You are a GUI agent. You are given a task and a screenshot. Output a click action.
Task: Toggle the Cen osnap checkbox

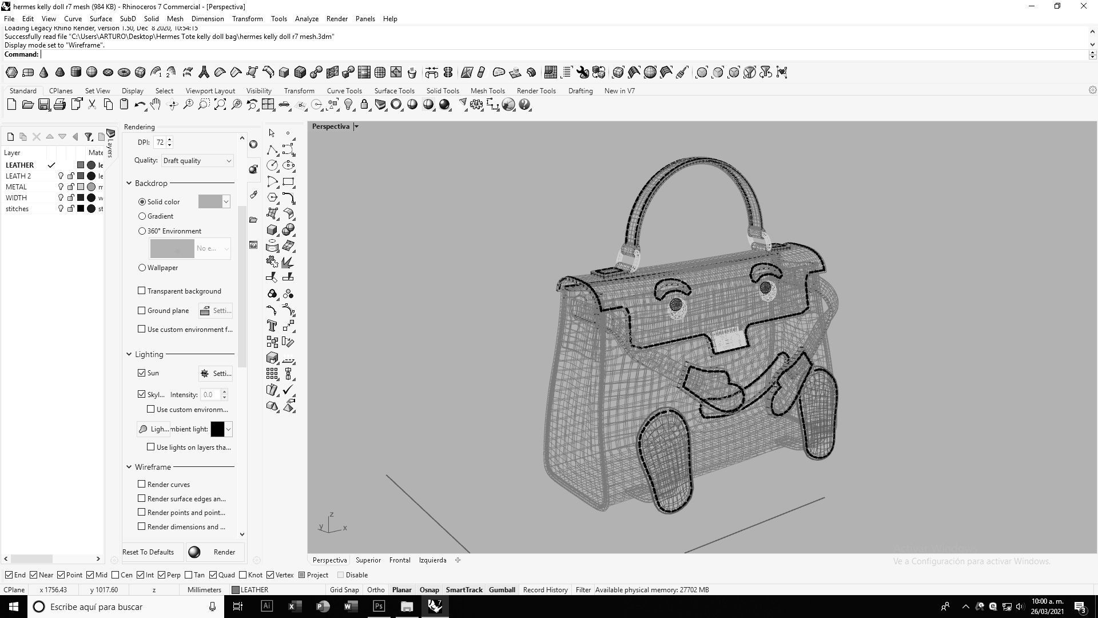pyautogui.click(x=116, y=575)
